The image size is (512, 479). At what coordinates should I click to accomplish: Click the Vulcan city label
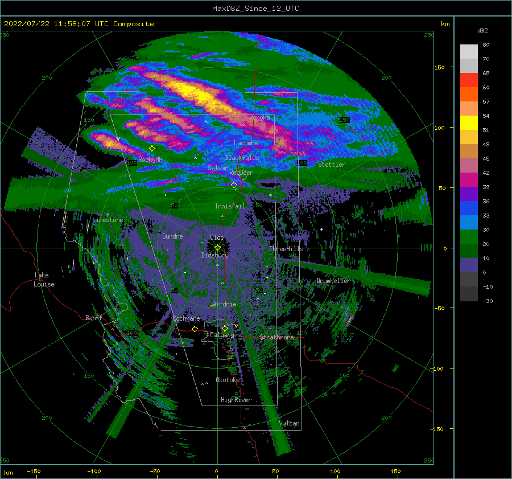[290, 423]
